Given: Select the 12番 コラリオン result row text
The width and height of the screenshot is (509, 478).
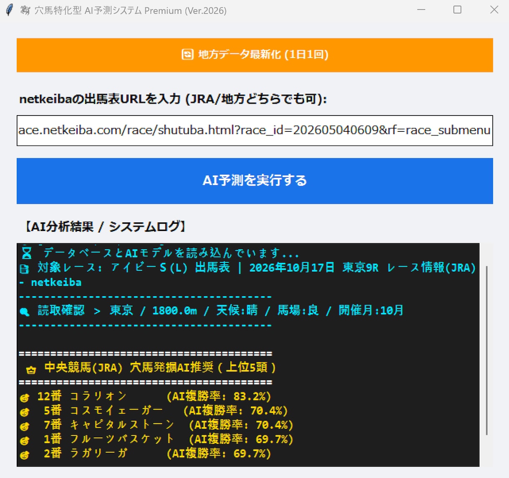Looking at the screenshot, I should [x=154, y=396].
